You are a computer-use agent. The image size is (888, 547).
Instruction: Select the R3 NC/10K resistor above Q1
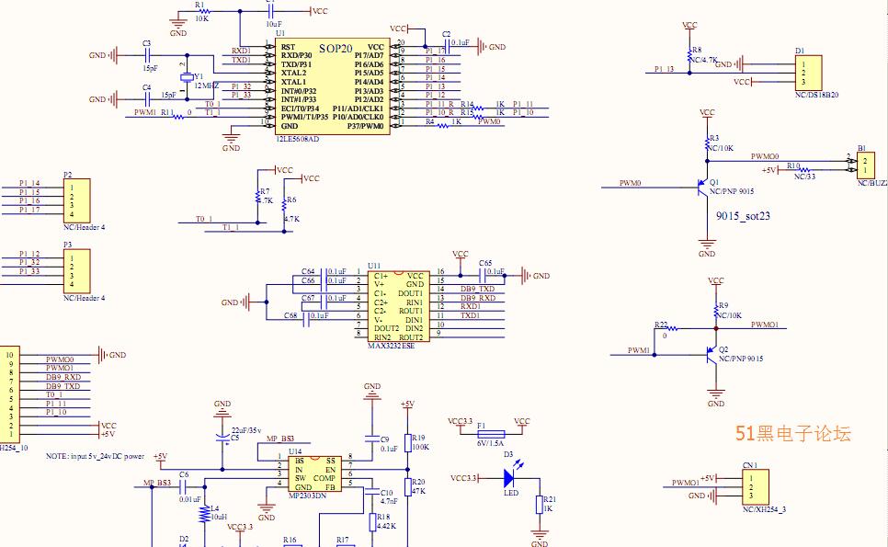(707, 144)
